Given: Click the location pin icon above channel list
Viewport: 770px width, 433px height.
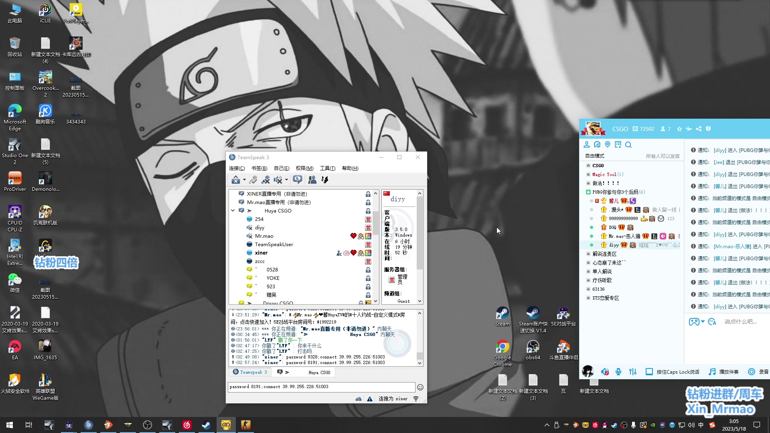Looking at the screenshot, I should tap(608, 144).
